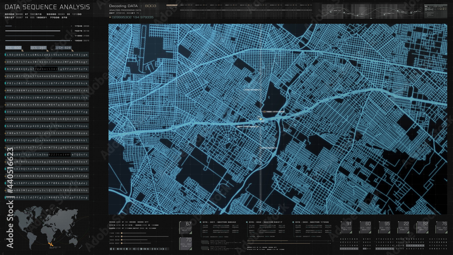Click the 'SYS : 001 - SECTOR 98042' header
The image size is (453, 255).
pos(219,222)
